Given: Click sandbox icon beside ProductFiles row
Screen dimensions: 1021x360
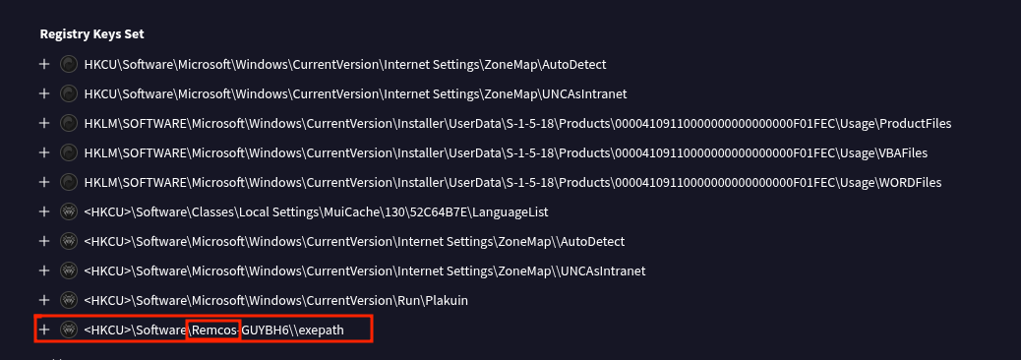Looking at the screenshot, I should [69, 123].
